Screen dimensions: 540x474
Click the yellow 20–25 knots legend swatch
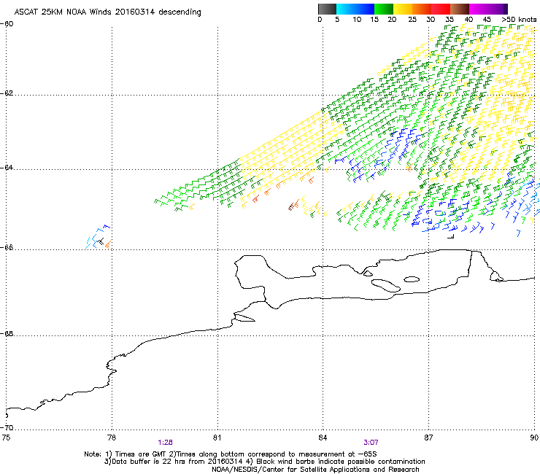403,9
